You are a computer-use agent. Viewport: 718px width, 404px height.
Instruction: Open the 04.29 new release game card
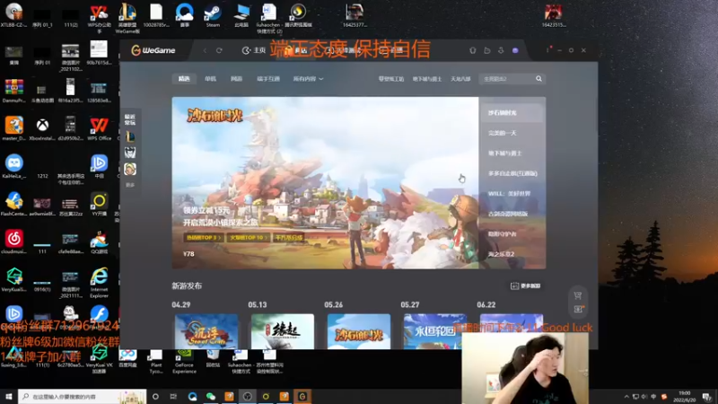[x=206, y=331]
